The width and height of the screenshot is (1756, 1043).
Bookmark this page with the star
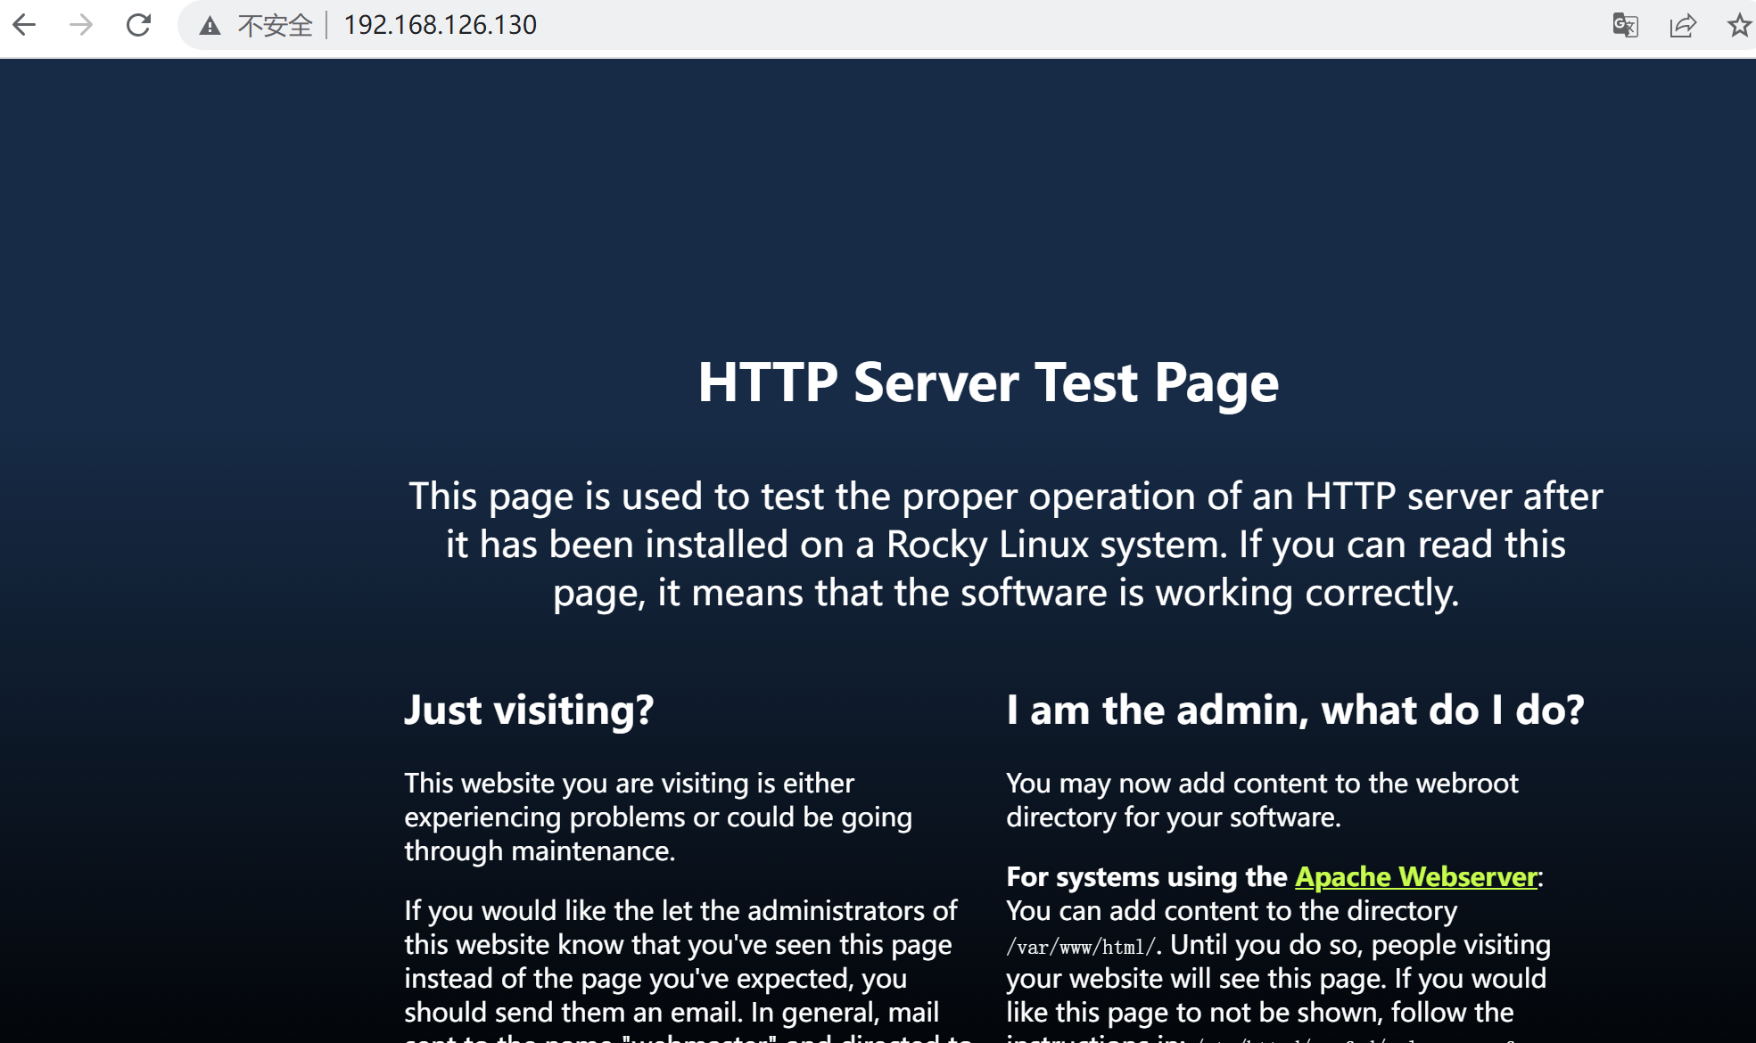pyautogui.click(x=1738, y=25)
